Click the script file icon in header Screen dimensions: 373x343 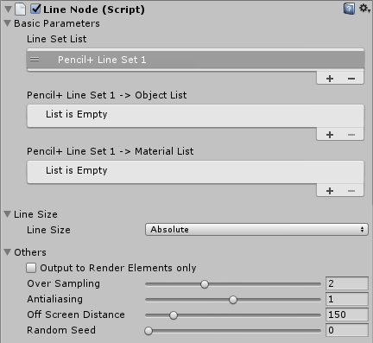tap(21, 9)
